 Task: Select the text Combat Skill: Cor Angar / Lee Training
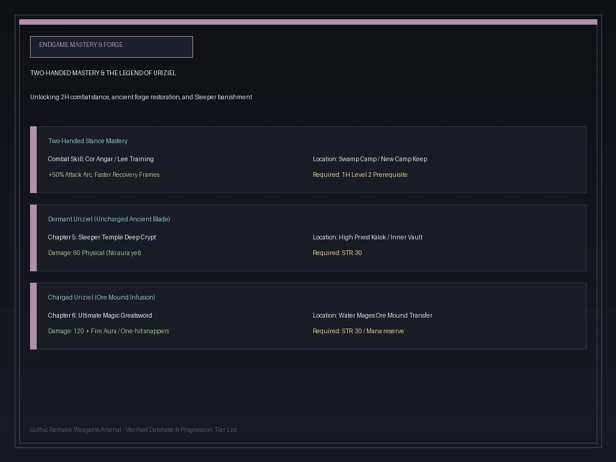point(100,159)
